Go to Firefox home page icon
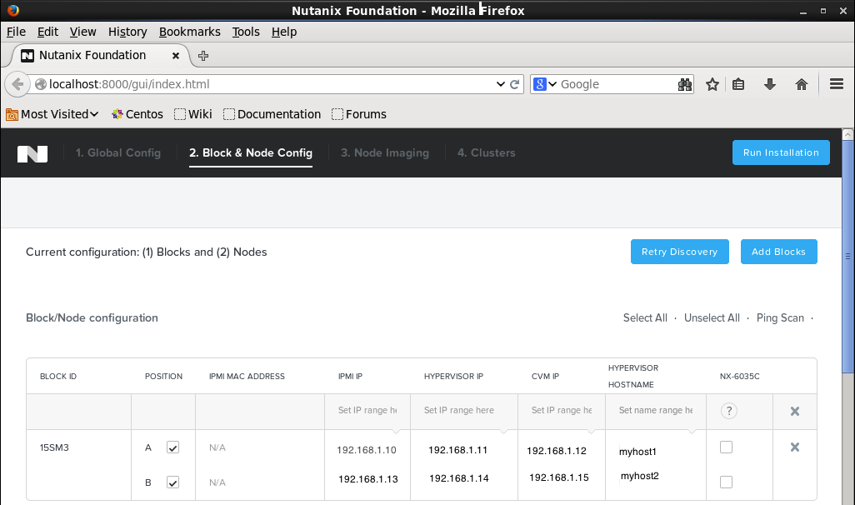 [x=802, y=84]
